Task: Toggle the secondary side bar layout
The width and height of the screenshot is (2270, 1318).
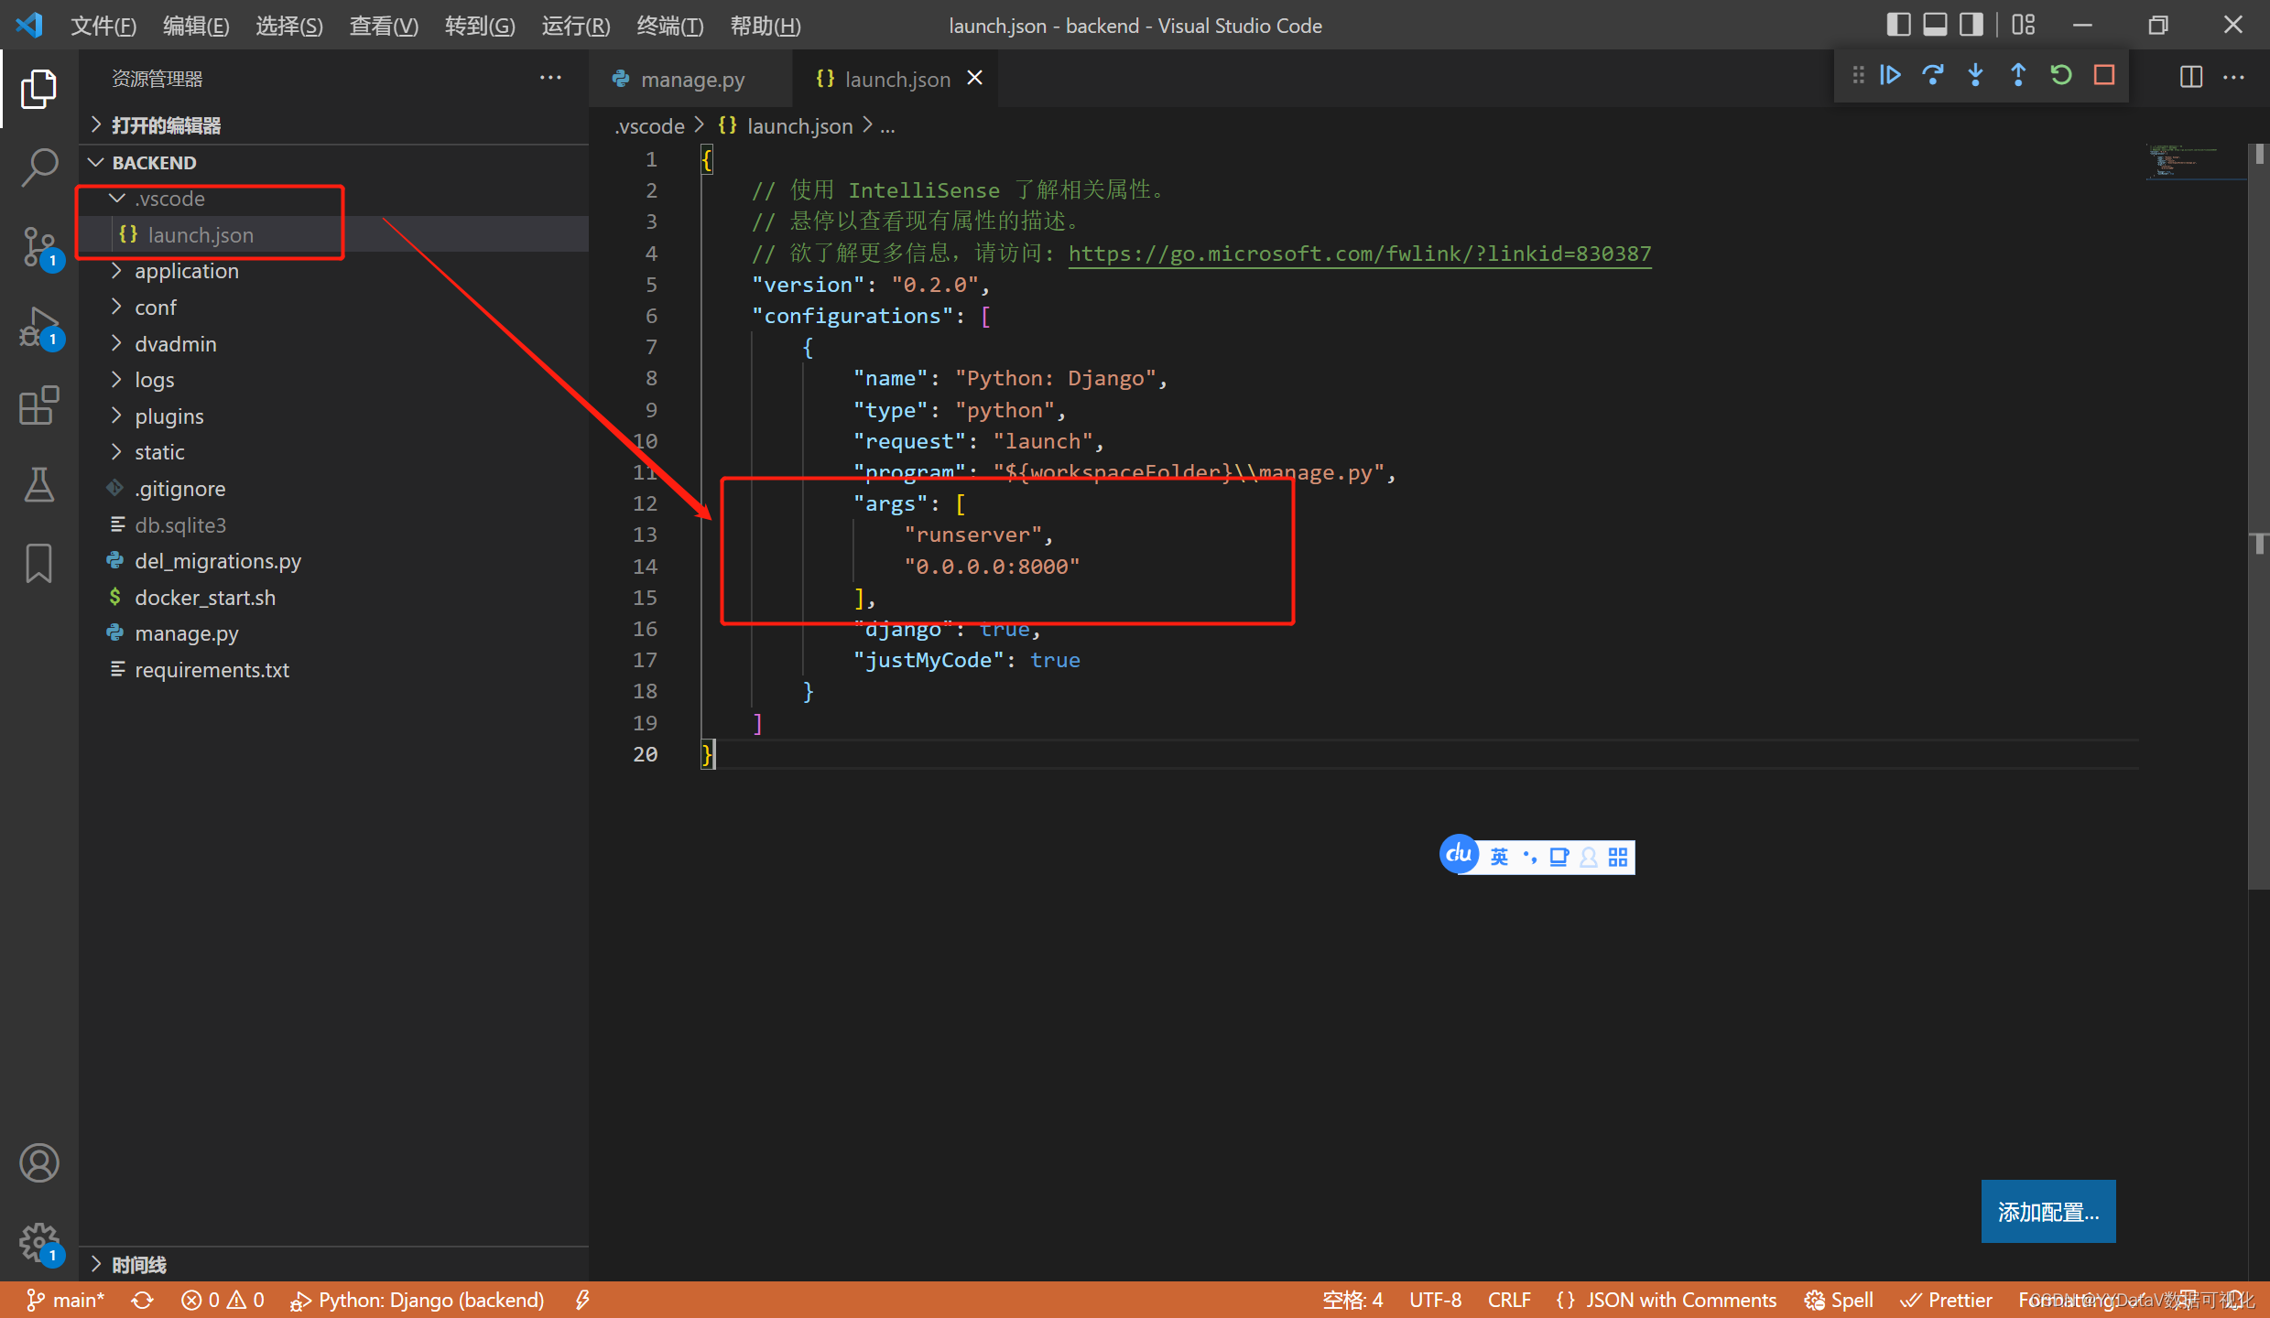Action: tap(1971, 25)
